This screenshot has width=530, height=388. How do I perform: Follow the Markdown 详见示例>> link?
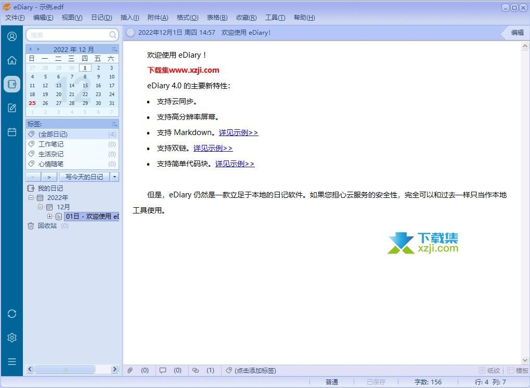(238, 132)
